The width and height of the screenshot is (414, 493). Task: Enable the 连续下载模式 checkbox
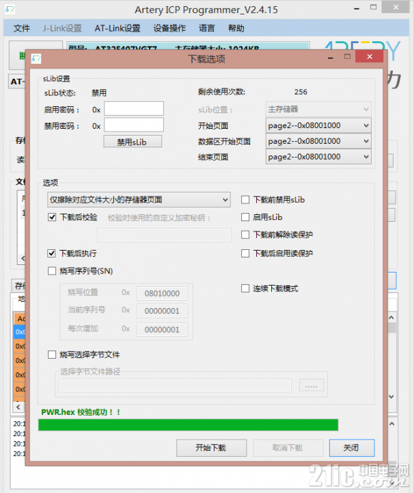[x=245, y=288]
